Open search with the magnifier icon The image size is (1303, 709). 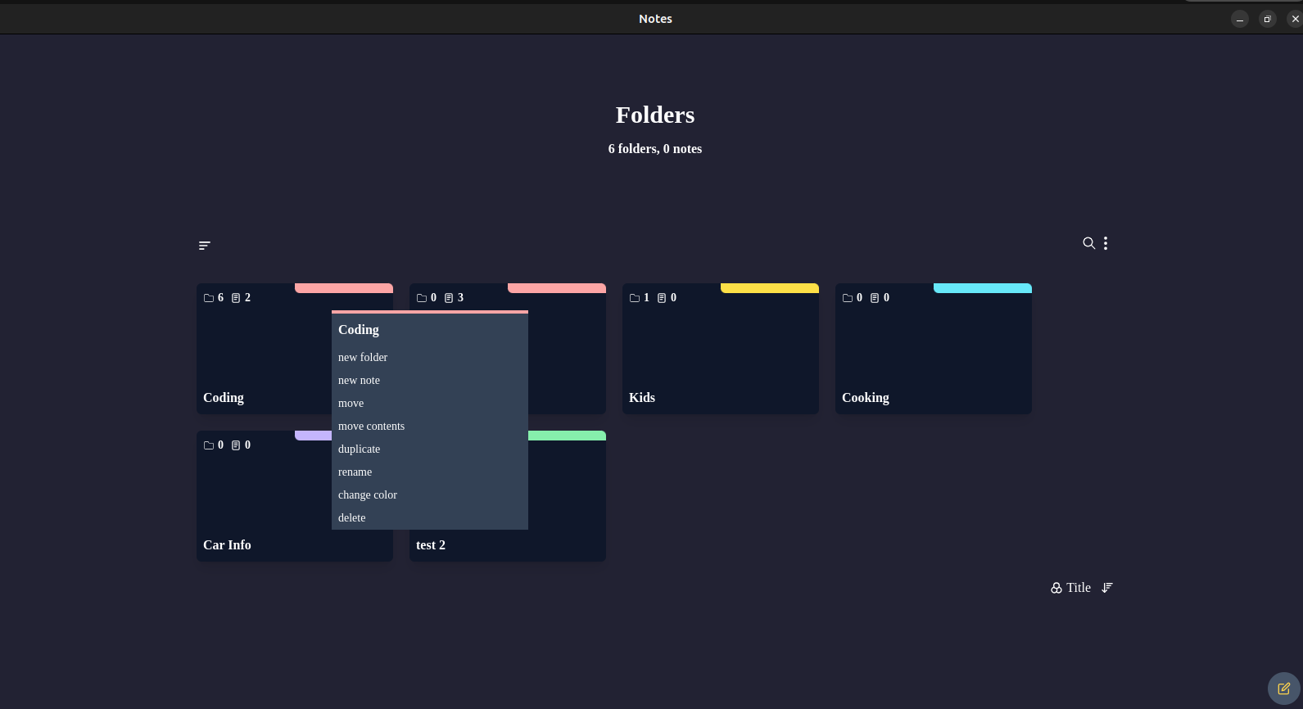[x=1088, y=243]
